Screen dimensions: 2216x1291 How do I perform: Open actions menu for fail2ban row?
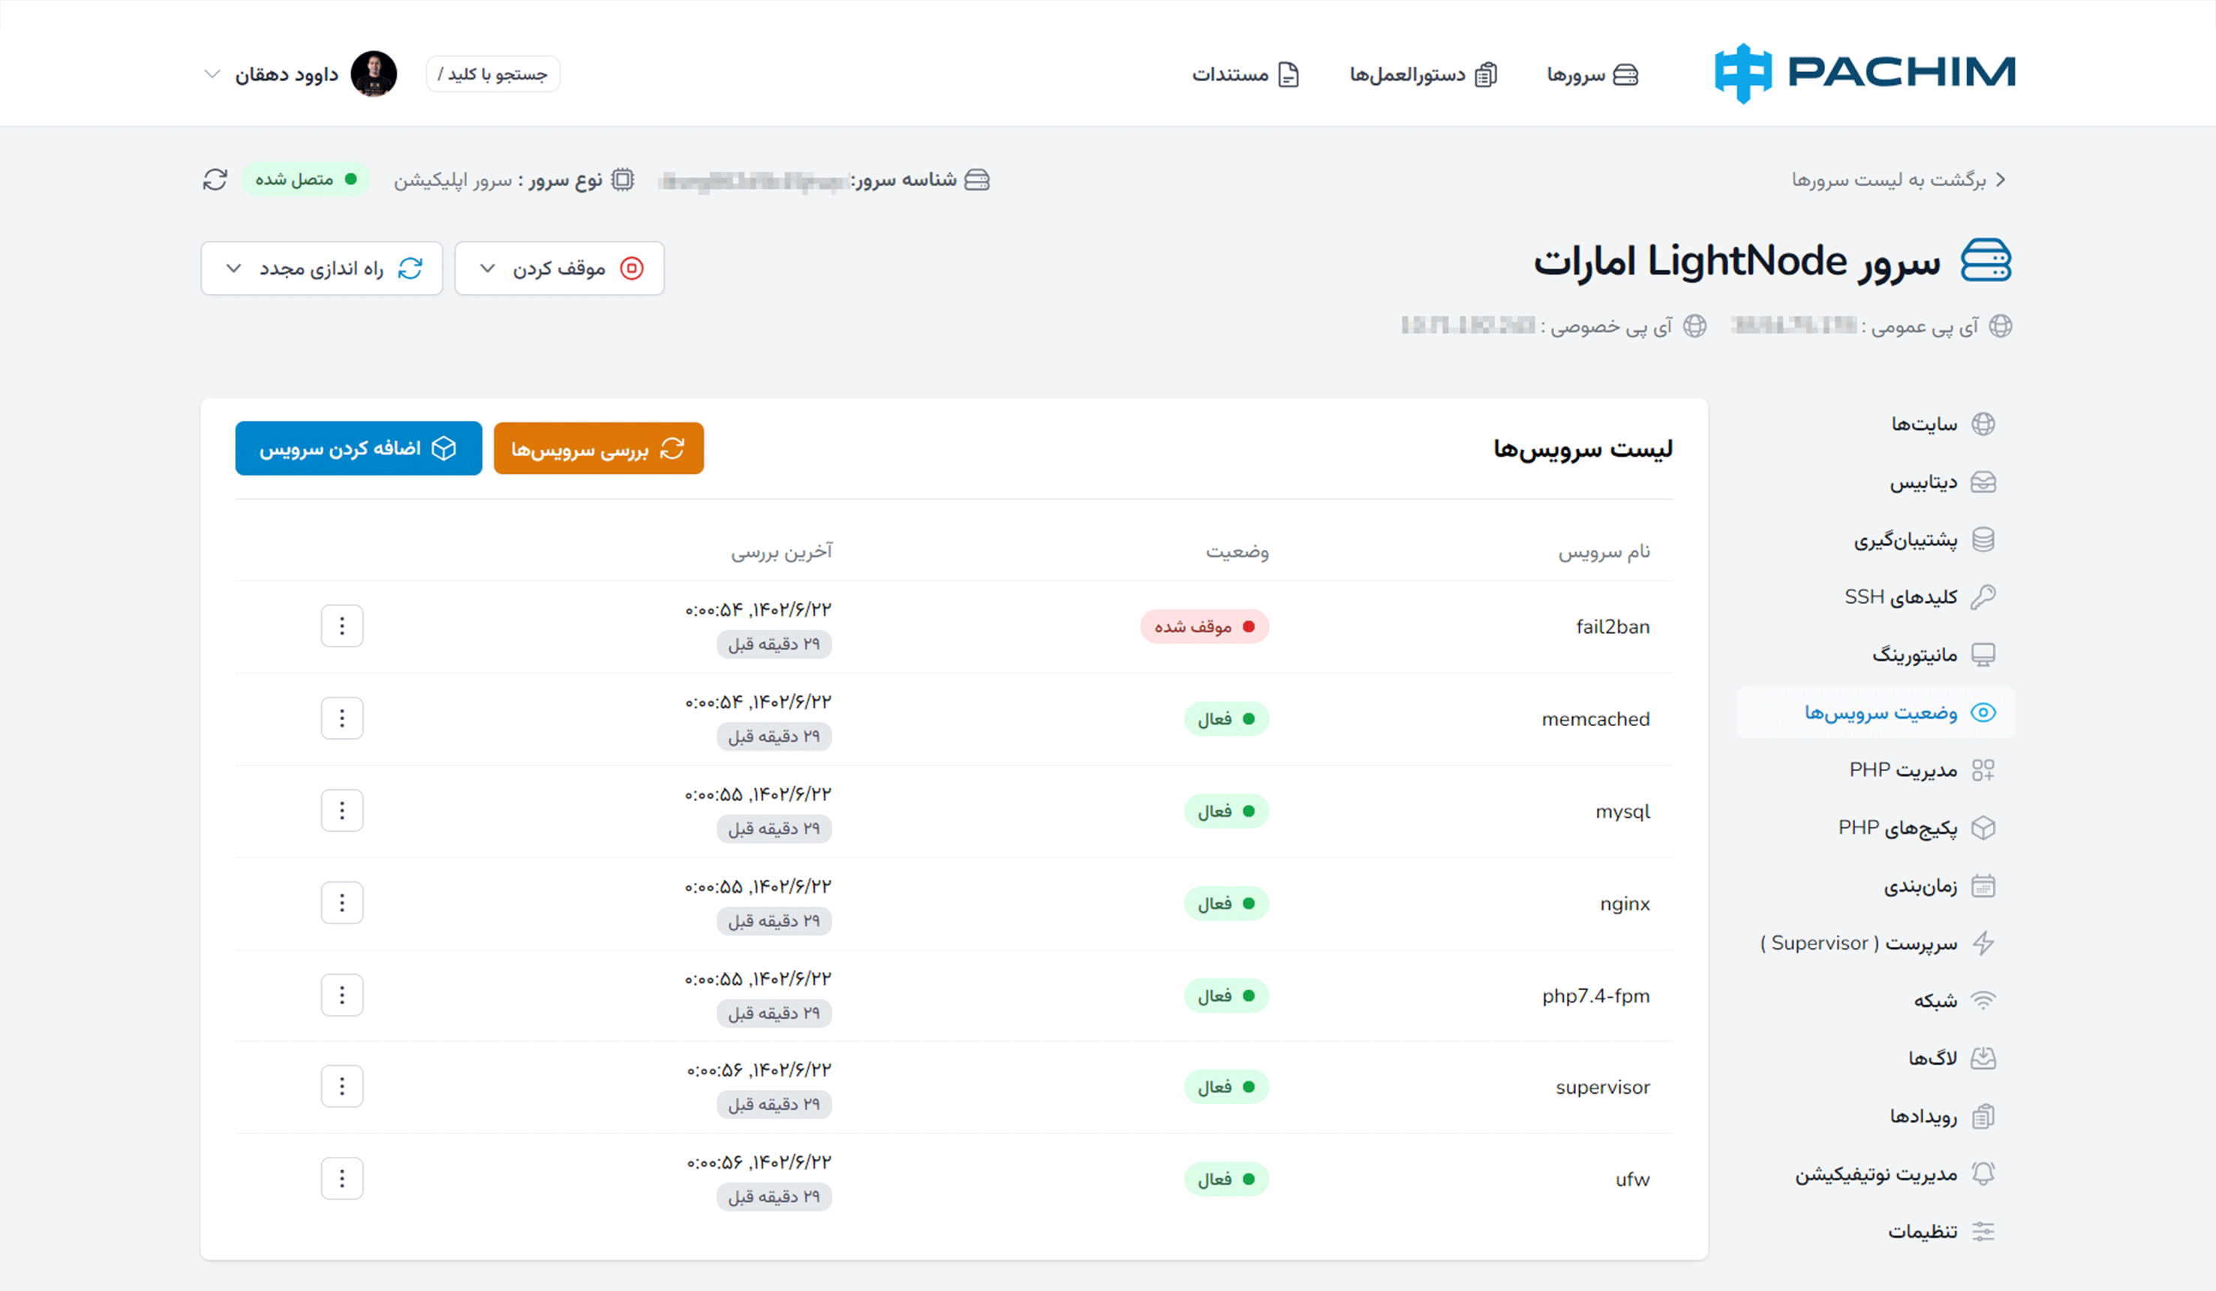342,626
